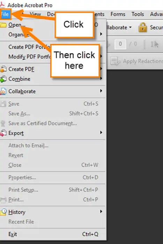Open the File menu
Image resolution: width=163 pixels, height=244 pixels.
[5, 14]
